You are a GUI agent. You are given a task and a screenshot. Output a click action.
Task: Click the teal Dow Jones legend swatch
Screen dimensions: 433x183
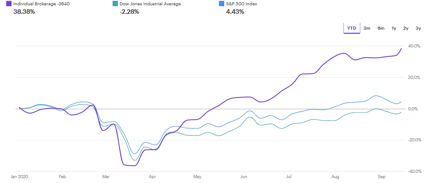[115, 4]
